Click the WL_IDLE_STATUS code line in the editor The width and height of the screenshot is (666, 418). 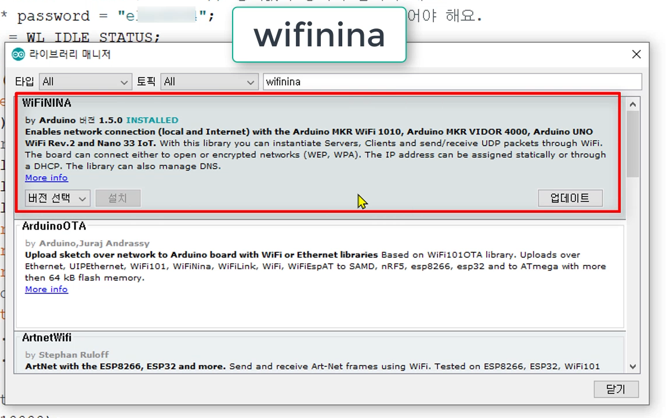84,37
